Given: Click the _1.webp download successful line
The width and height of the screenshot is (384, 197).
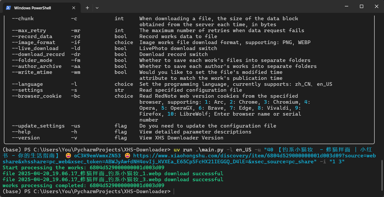Looking at the screenshot, I should pyautogui.click(x=113, y=174).
